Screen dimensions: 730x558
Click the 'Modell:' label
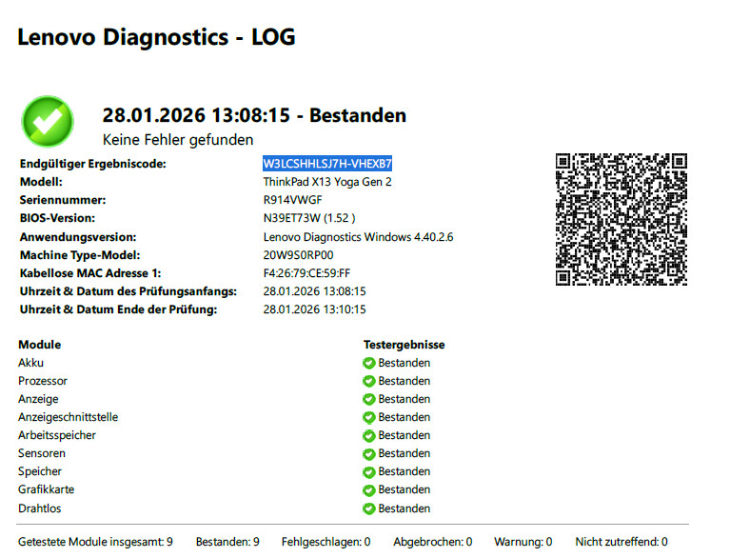pyautogui.click(x=41, y=182)
